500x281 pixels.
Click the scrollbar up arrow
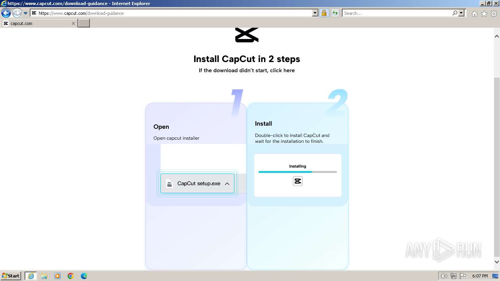(x=497, y=36)
